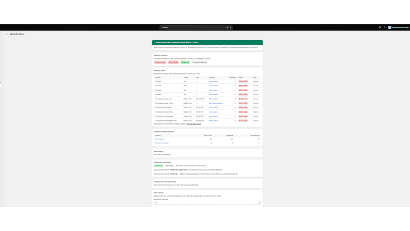Open Shop location link for PrimeCast Wireless Headphones
The height and width of the screenshot is (231, 410).
point(213,121)
